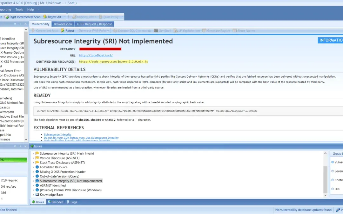Click the info icon beside Forbidden Resource
This screenshot has height=214, width=343.
click(x=37, y=167)
